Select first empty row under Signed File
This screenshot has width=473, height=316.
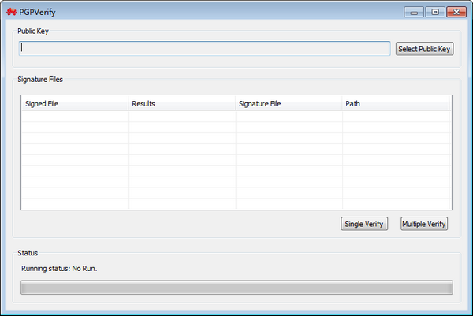point(75,116)
